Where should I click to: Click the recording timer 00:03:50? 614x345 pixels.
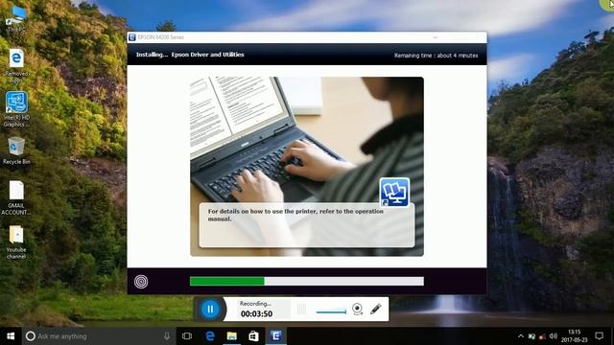click(256, 313)
